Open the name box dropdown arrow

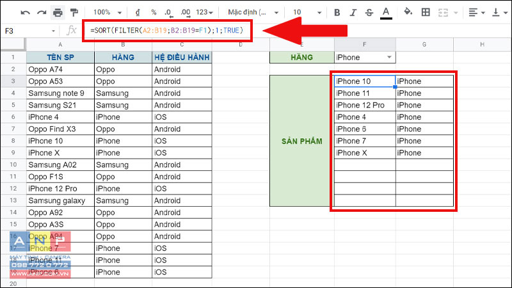tap(53, 31)
